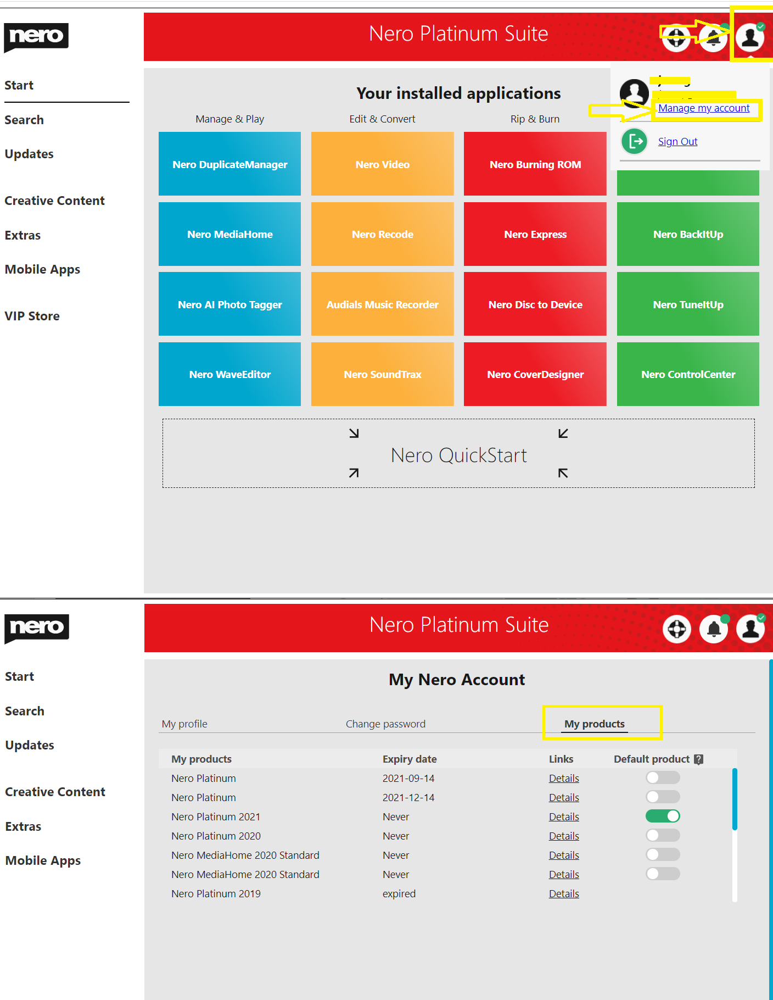The image size is (773, 1000).
Task: Open the help lifebuoy icon in top header
Action: click(676, 37)
